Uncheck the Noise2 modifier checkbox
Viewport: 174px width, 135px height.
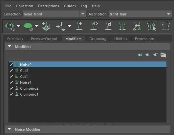(11, 64)
